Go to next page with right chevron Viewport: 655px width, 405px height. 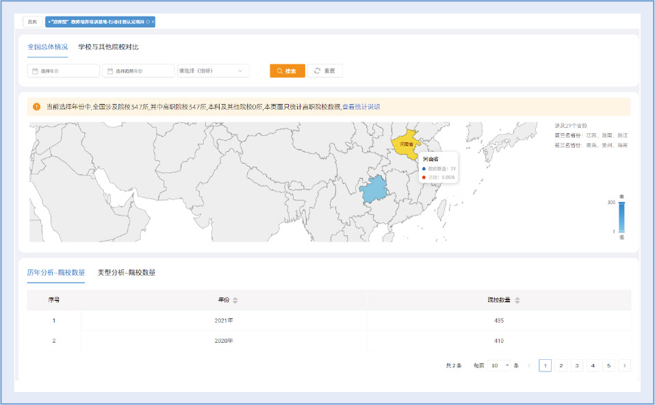(x=624, y=365)
